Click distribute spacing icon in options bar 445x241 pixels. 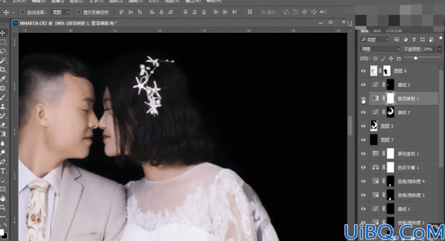pos(250,12)
